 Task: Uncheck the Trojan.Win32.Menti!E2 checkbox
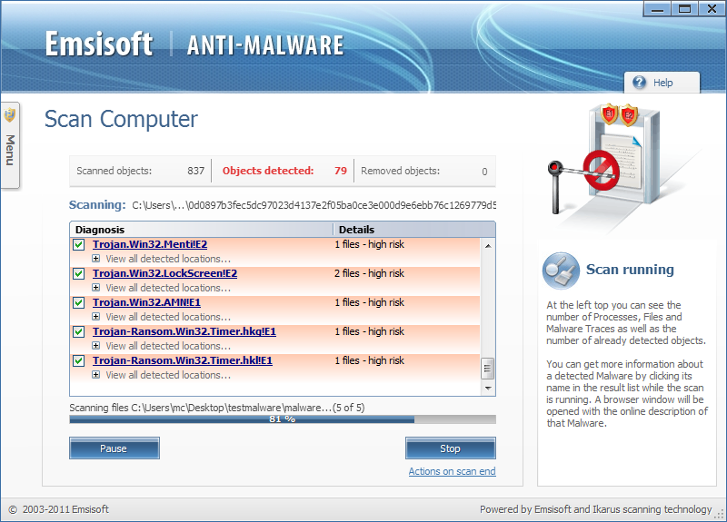[79, 244]
